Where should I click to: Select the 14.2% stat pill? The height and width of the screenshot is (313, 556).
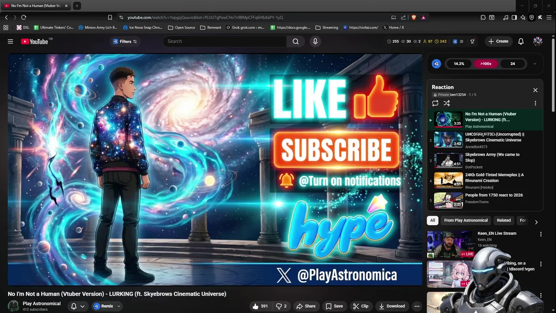(459, 64)
